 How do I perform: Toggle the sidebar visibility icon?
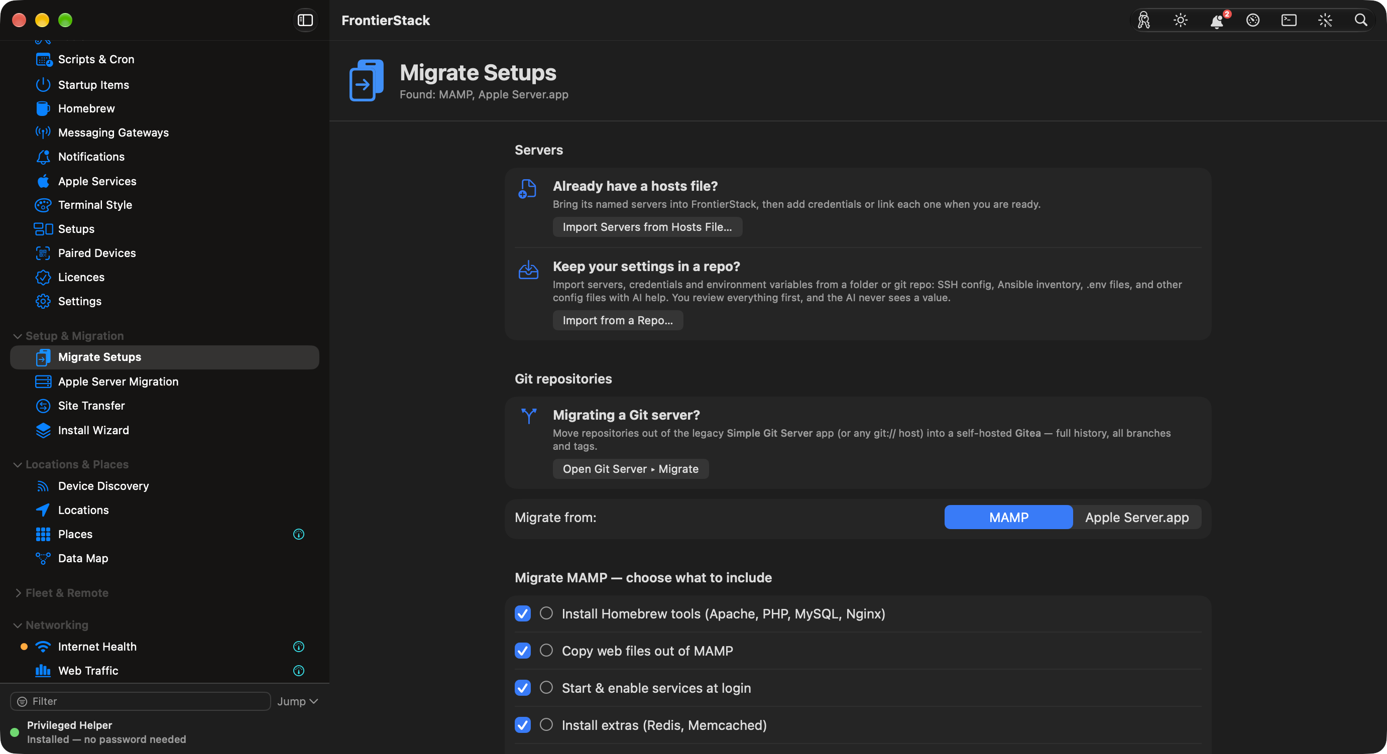click(x=305, y=21)
